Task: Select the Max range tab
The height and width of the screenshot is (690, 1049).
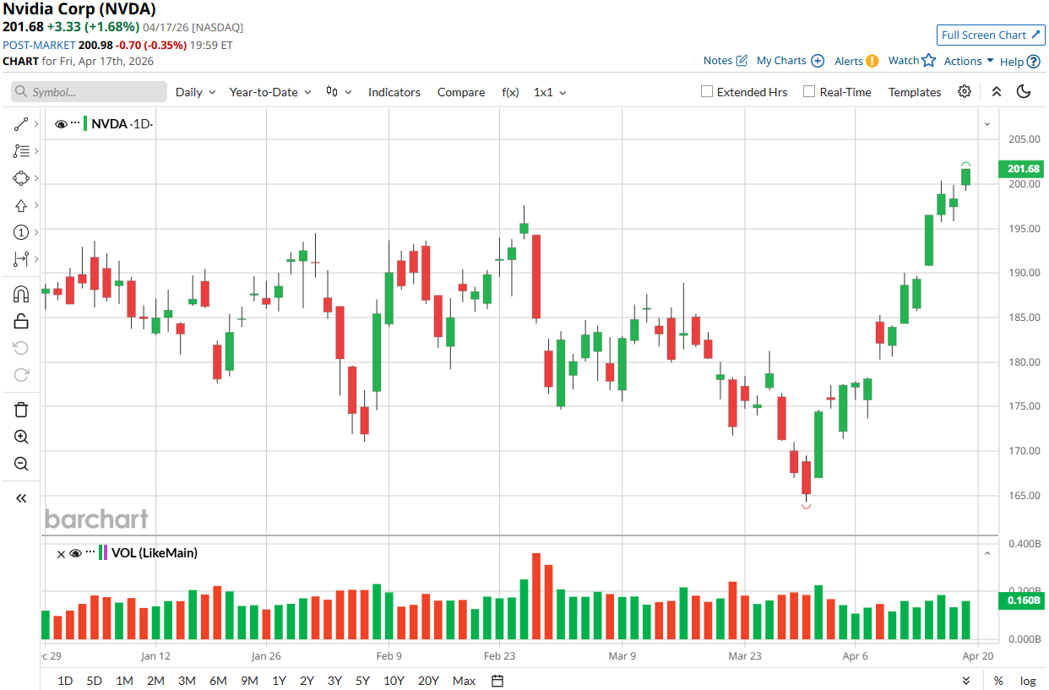Action: coord(464,681)
